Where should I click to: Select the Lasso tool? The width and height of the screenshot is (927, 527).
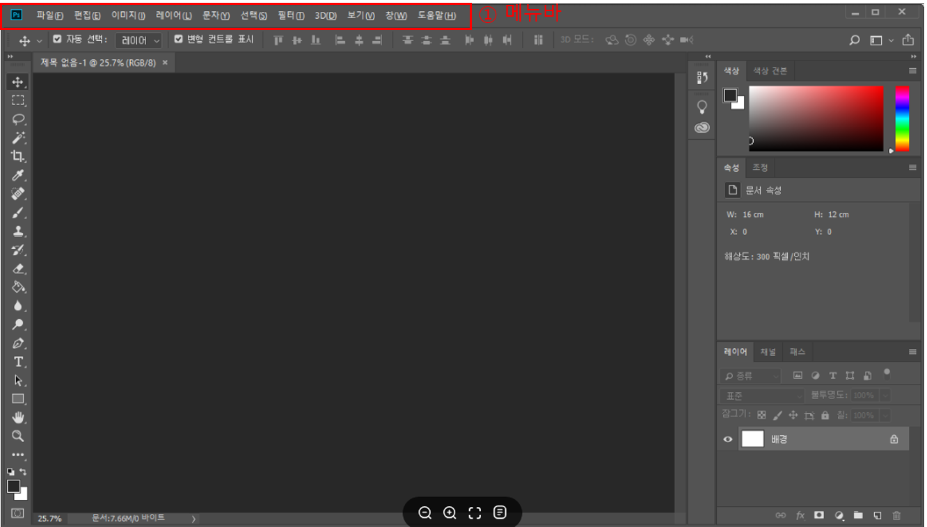[17, 119]
